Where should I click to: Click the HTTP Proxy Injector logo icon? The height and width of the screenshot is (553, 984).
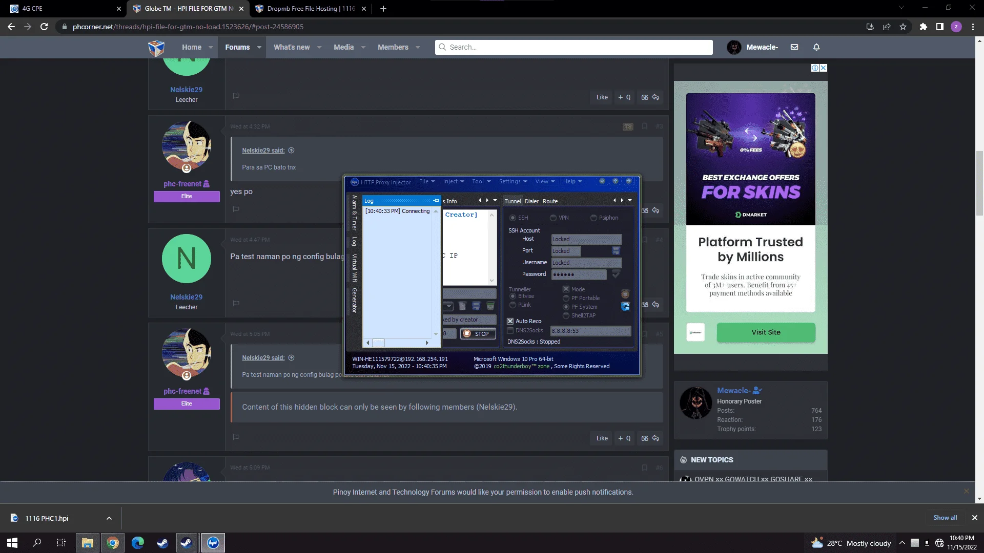tap(354, 182)
